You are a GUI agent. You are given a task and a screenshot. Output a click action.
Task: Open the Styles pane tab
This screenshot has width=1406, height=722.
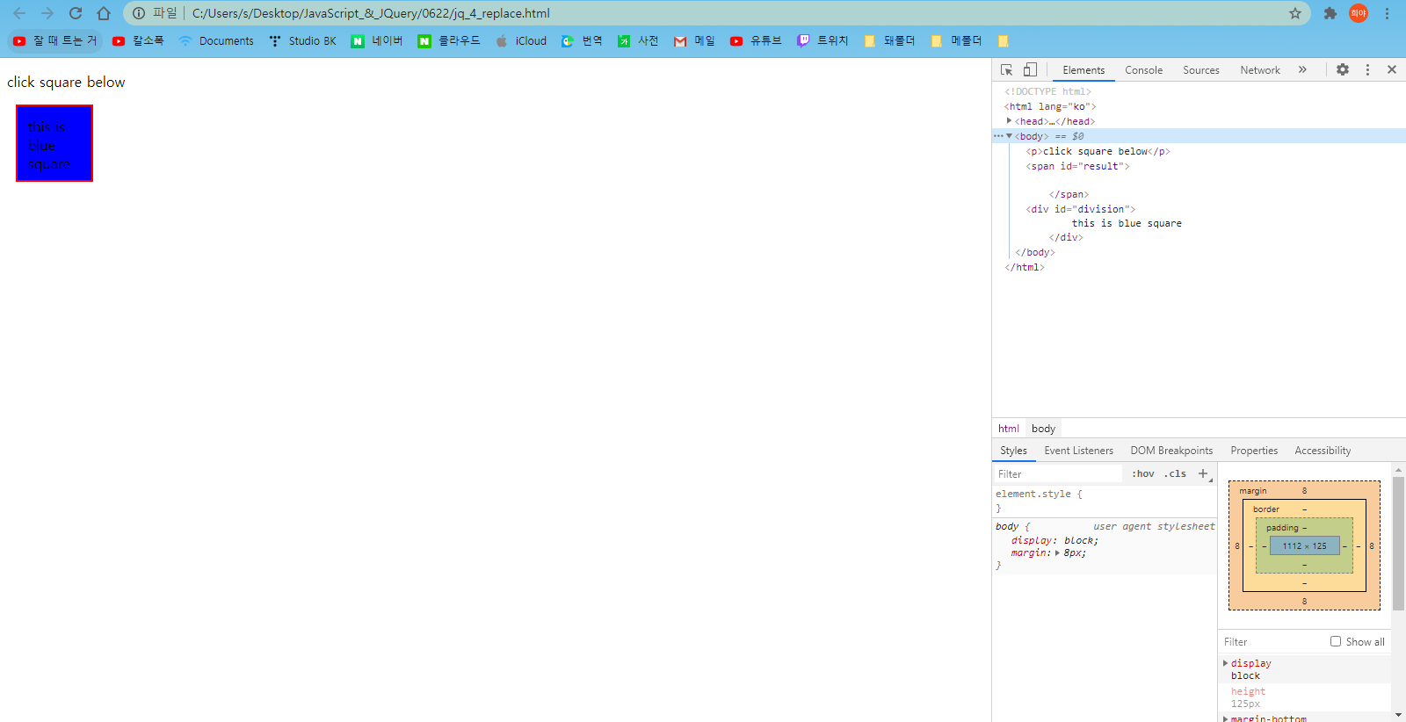tap(1013, 451)
